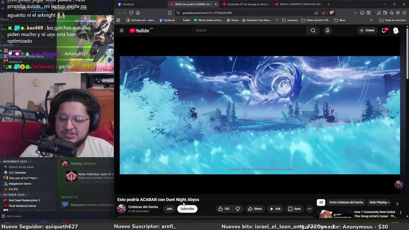Open the YouTube account avatar menu
The width and height of the screenshot is (409, 230).
tap(396, 30)
